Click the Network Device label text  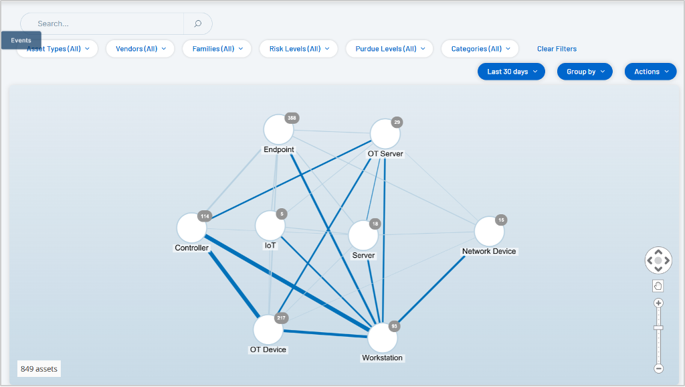(x=489, y=252)
